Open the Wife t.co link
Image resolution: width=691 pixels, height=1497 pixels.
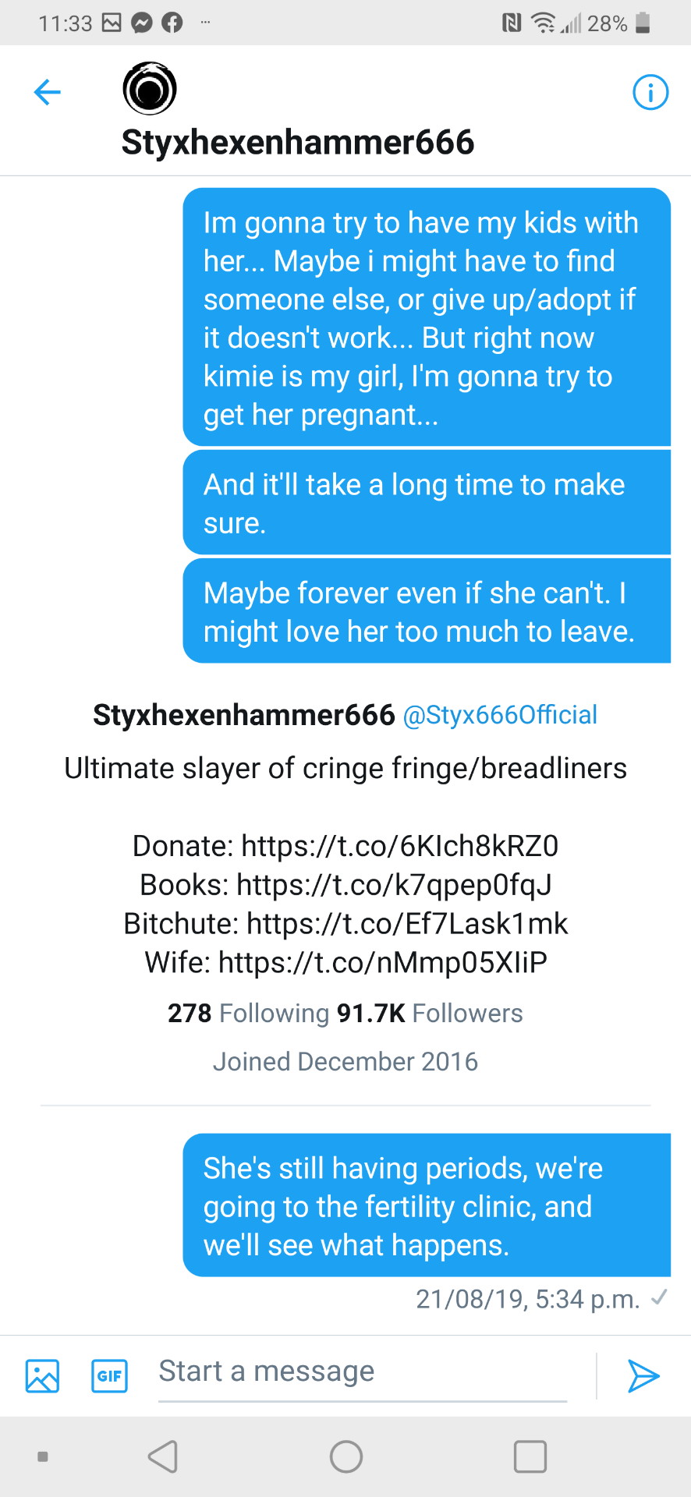pyautogui.click(x=383, y=963)
